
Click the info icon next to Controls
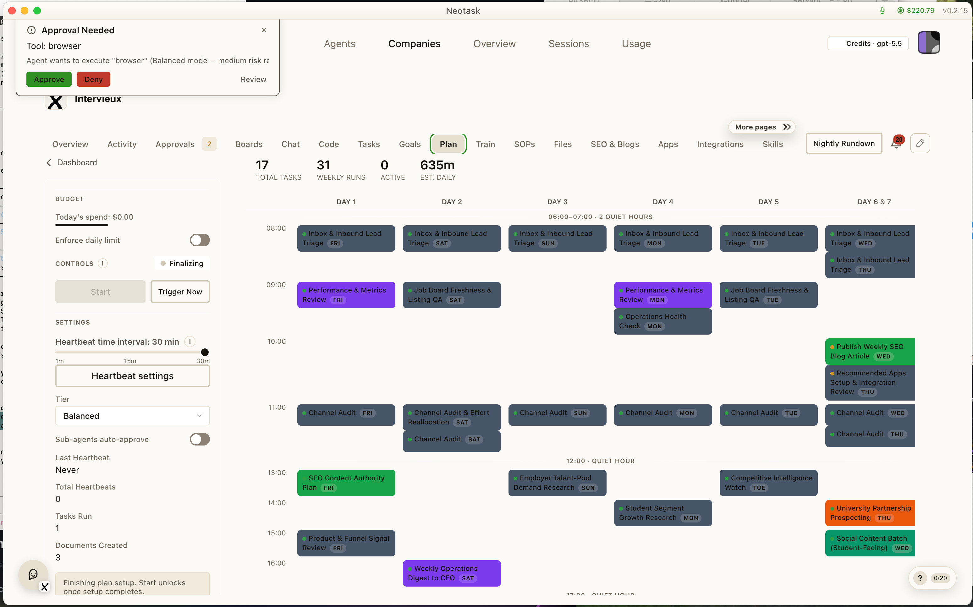(x=103, y=263)
